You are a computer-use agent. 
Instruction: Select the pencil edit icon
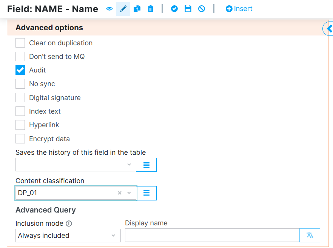(x=123, y=9)
